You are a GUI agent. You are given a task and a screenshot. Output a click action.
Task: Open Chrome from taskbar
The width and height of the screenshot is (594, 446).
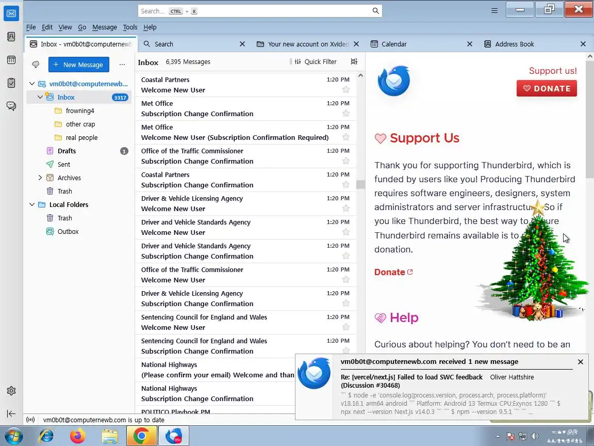pyautogui.click(x=141, y=436)
